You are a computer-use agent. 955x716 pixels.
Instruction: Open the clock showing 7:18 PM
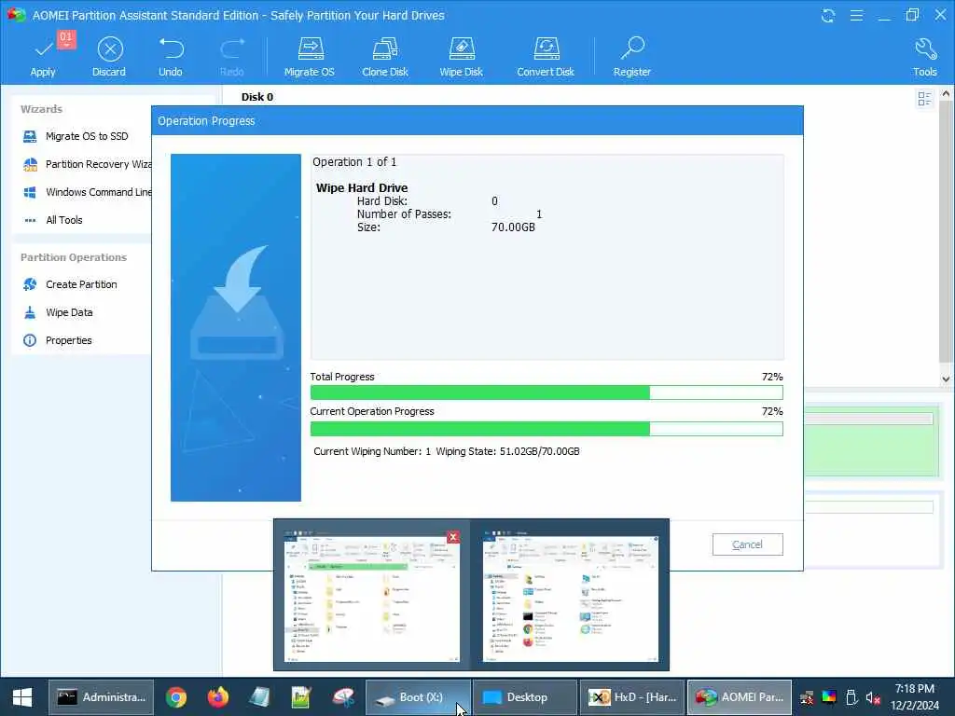tap(914, 697)
